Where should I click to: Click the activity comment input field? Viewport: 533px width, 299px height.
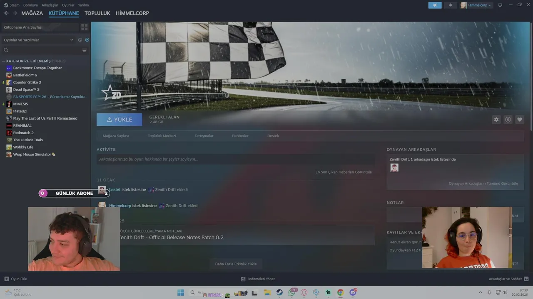click(236, 159)
